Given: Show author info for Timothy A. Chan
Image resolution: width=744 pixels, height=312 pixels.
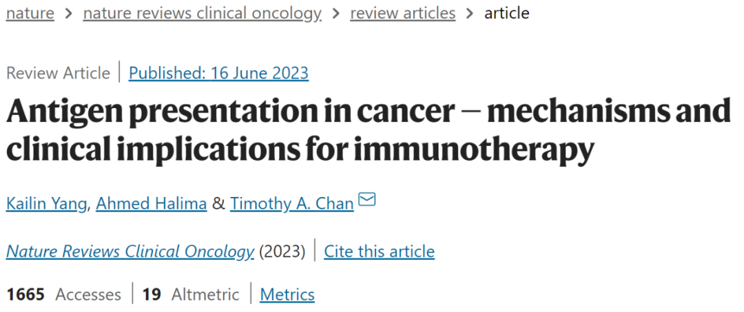Looking at the screenshot, I should pos(291,203).
